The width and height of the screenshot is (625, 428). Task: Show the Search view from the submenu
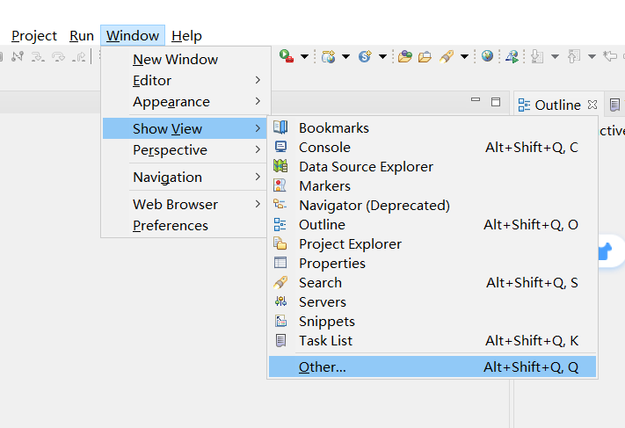(x=432, y=282)
